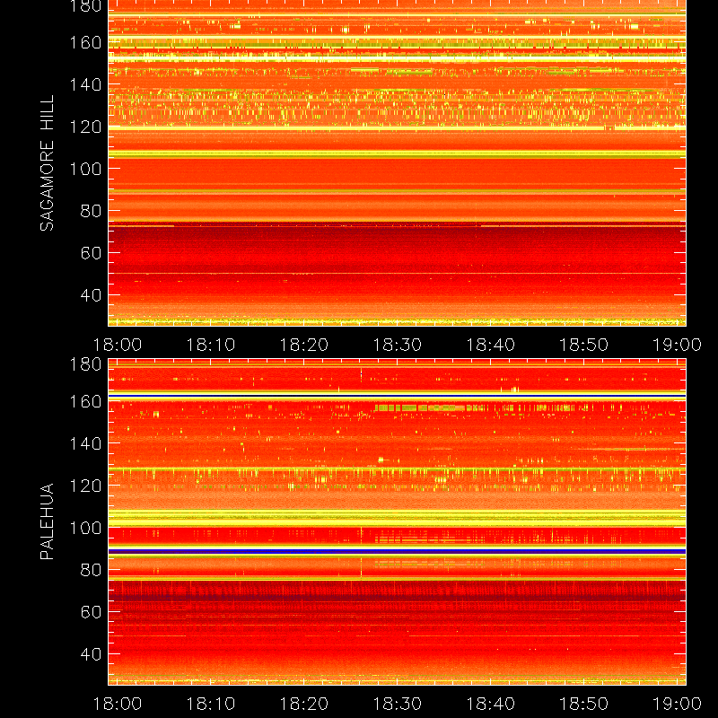The height and width of the screenshot is (718, 718).
Task: Click 18:50 time label under Palehua plot
Action: click(x=584, y=704)
